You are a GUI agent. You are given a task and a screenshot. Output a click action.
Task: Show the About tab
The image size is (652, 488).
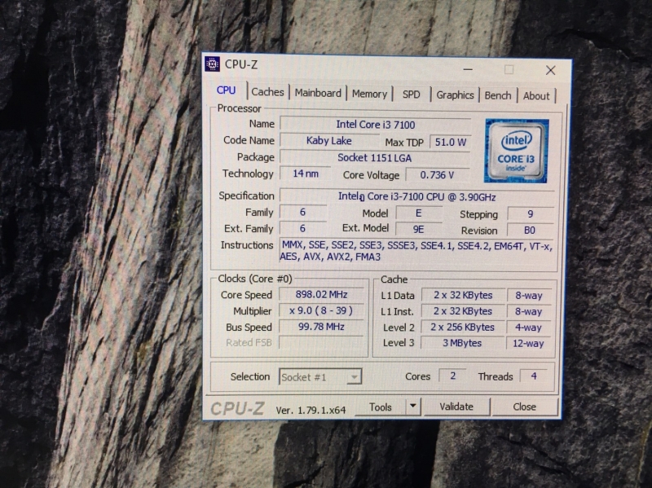coord(536,96)
